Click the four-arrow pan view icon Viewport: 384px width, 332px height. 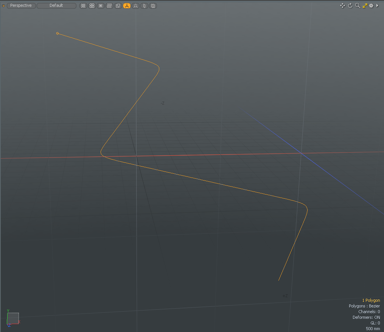[342, 6]
